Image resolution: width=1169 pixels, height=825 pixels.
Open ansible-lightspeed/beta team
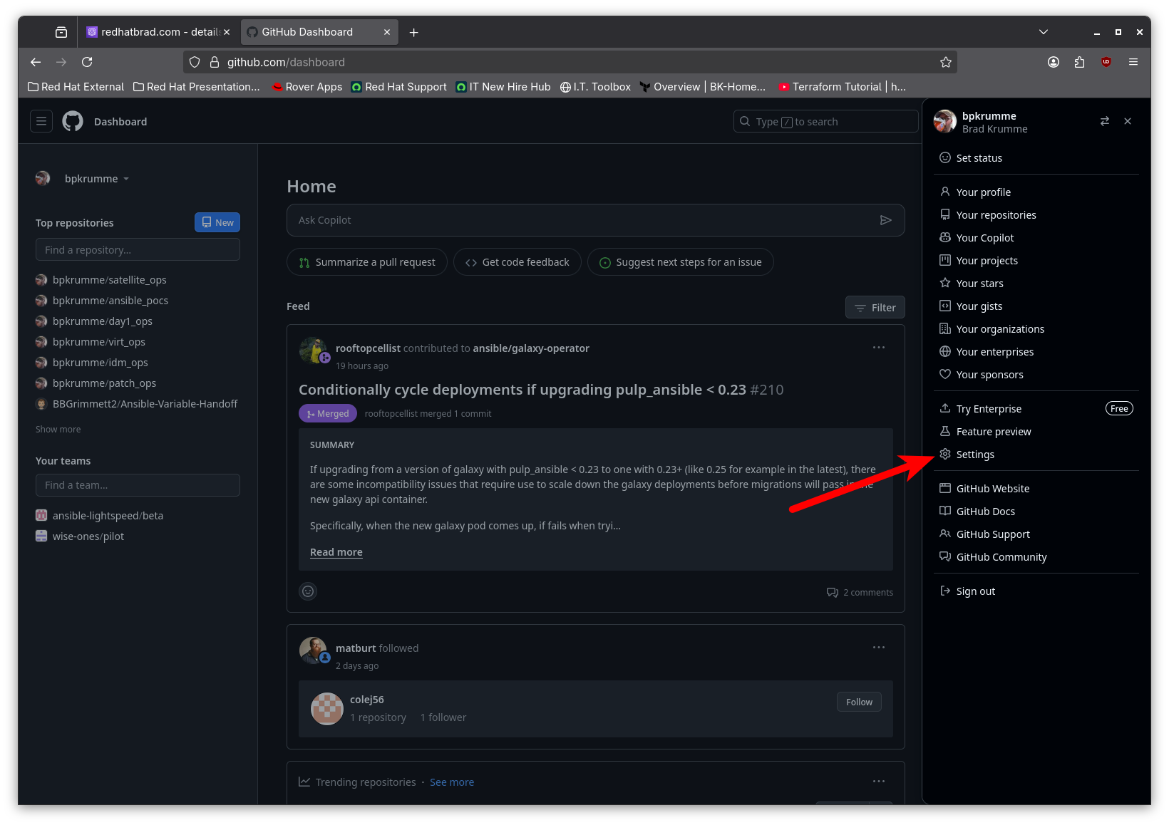click(108, 515)
